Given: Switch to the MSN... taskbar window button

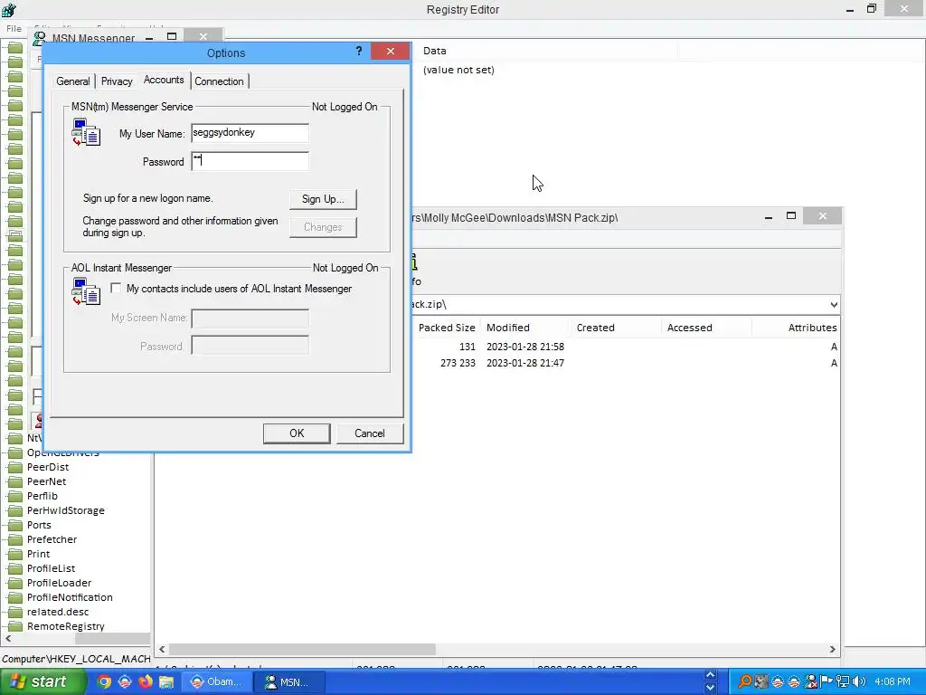Looking at the screenshot, I should tap(288, 682).
